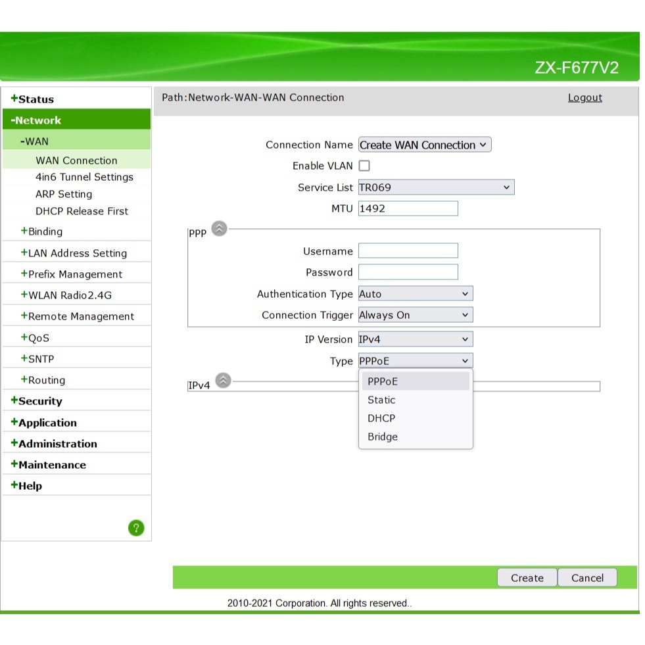Open the Connection Name dropdown
This screenshot has height=645, width=645.
pyautogui.click(x=425, y=145)
